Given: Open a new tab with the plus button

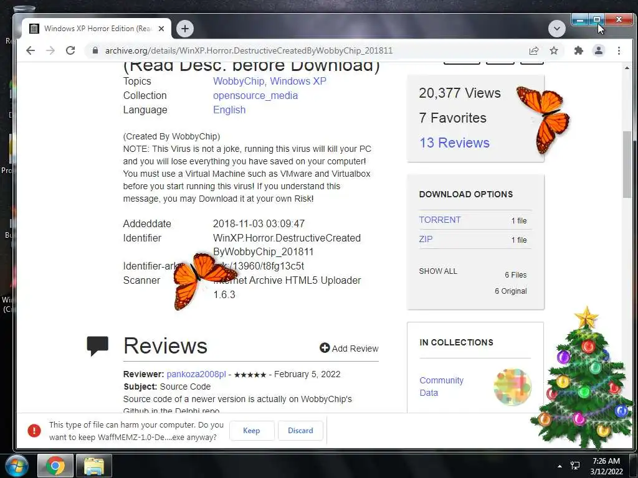Looking at the screenshot, I should 185,29.
